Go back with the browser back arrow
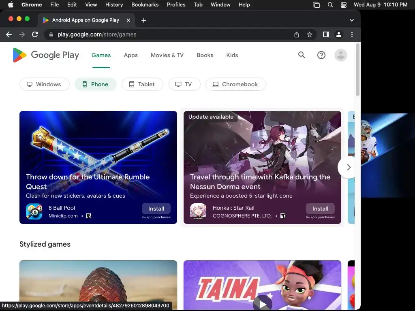This screenshot has height=311, width=415. [x=9, y=34]
